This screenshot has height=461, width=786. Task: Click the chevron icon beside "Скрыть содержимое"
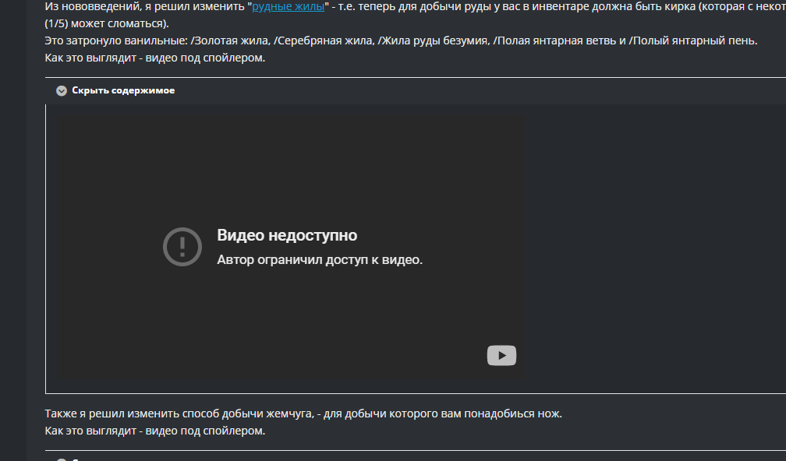coord(62,90)
